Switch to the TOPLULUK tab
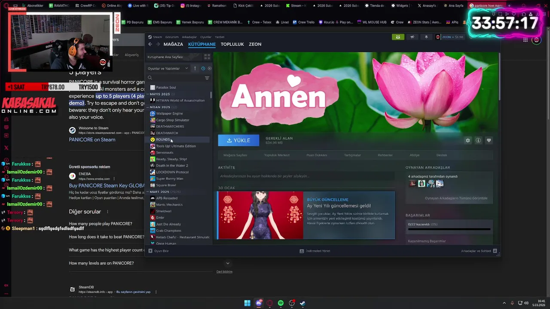Viewport: 550px width, 309px height. click(232, 44)
